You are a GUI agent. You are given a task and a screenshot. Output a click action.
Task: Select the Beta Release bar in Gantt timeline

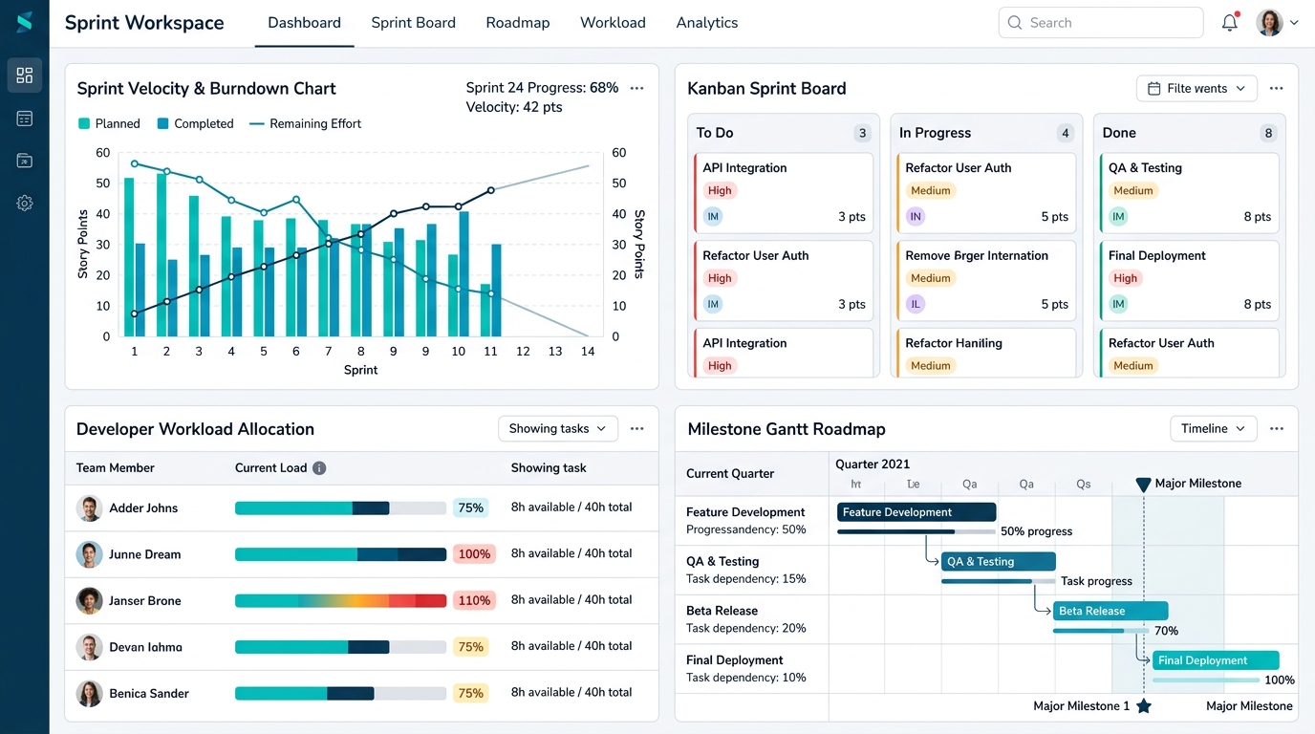(1110, 611)
